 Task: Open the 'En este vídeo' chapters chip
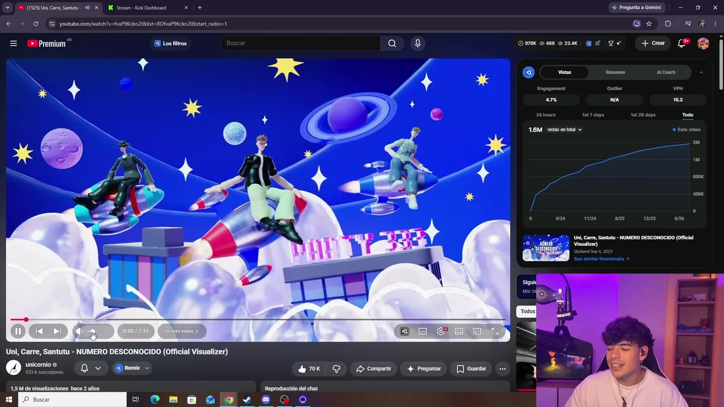(181, 331)
